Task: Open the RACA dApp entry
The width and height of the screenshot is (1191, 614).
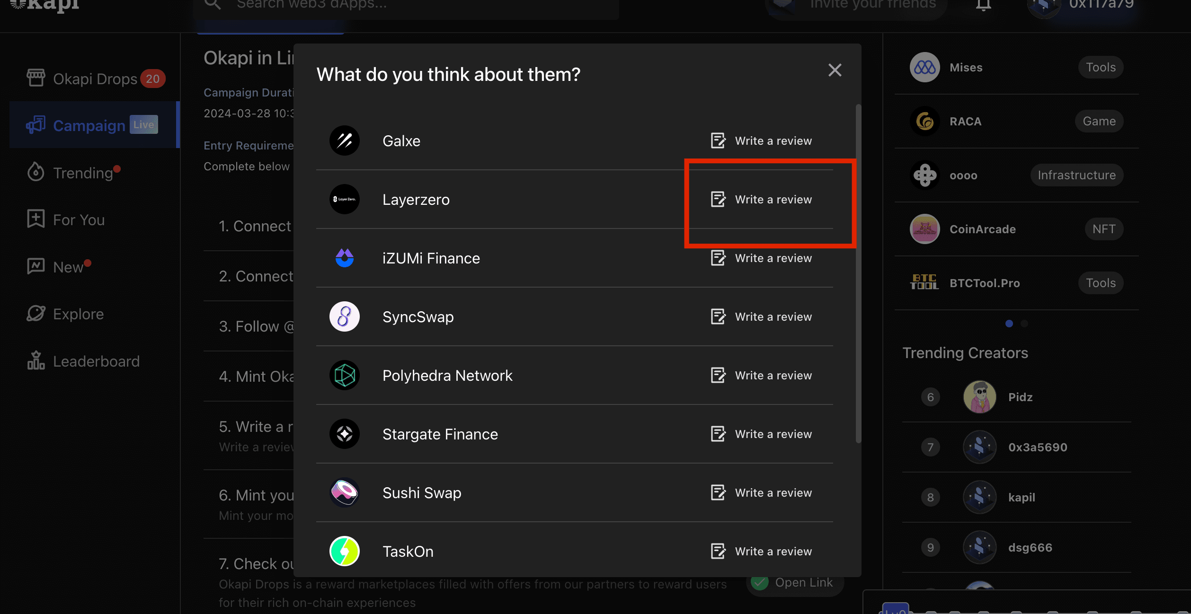Action: 1017,121
